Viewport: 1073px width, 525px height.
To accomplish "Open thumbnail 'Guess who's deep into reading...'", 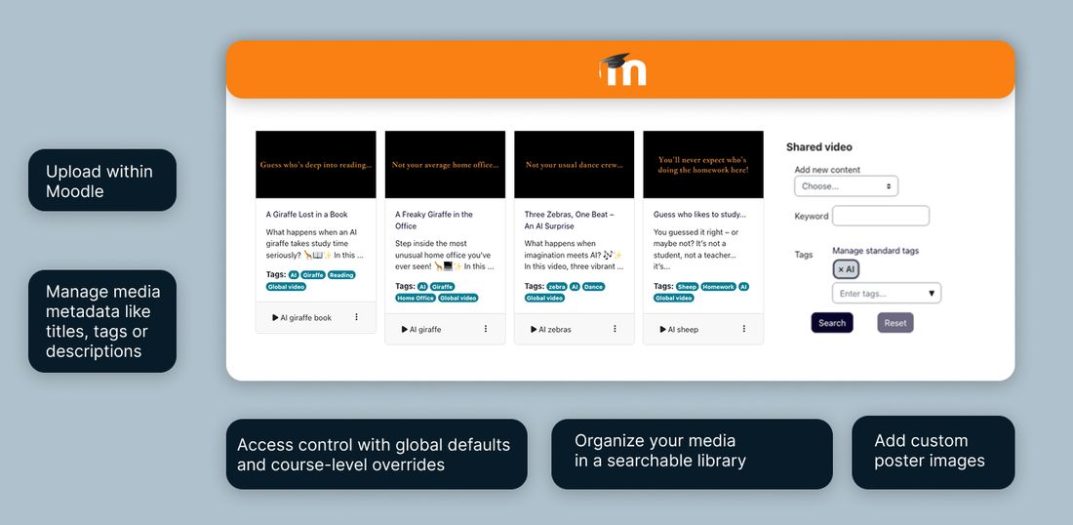I will [x=315, y=165].
